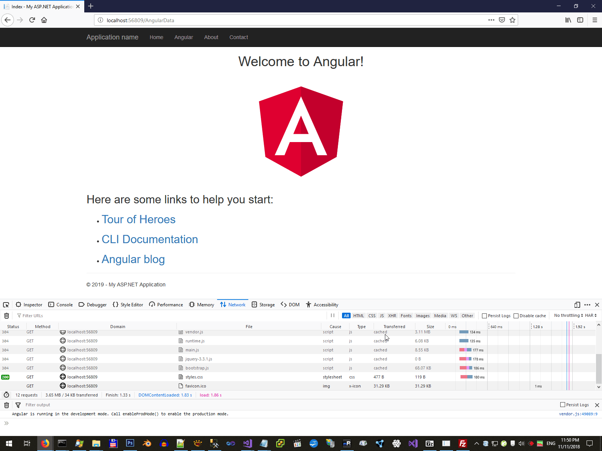Filter requests by HTML type
Screen dimensions: 602x451
(x=359, y=316)
